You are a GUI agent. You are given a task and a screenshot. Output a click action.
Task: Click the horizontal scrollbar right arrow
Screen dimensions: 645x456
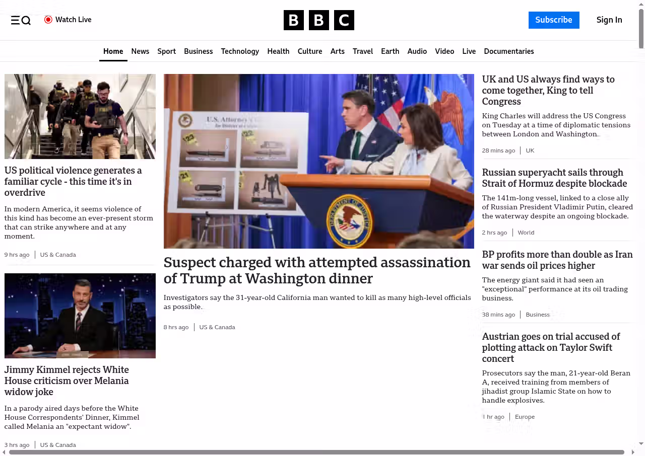pyautogui.click(x=633, y=452)
